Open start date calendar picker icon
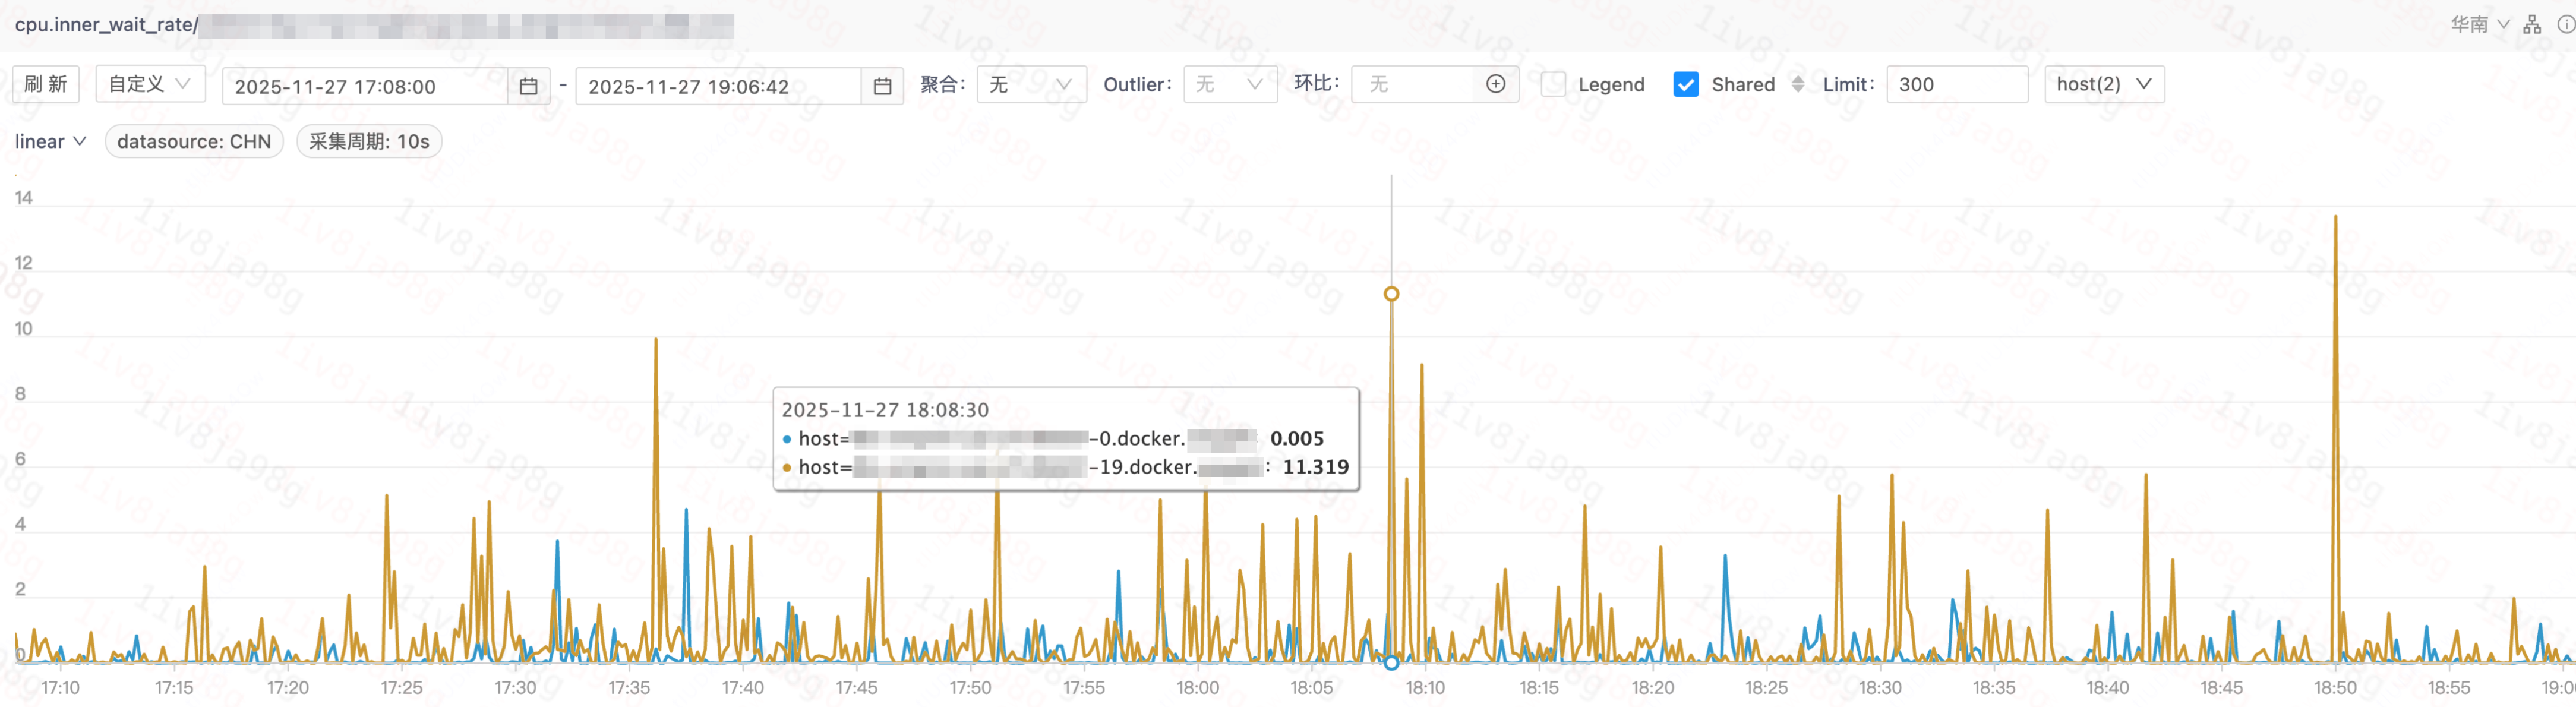 [x=528, y=86]
